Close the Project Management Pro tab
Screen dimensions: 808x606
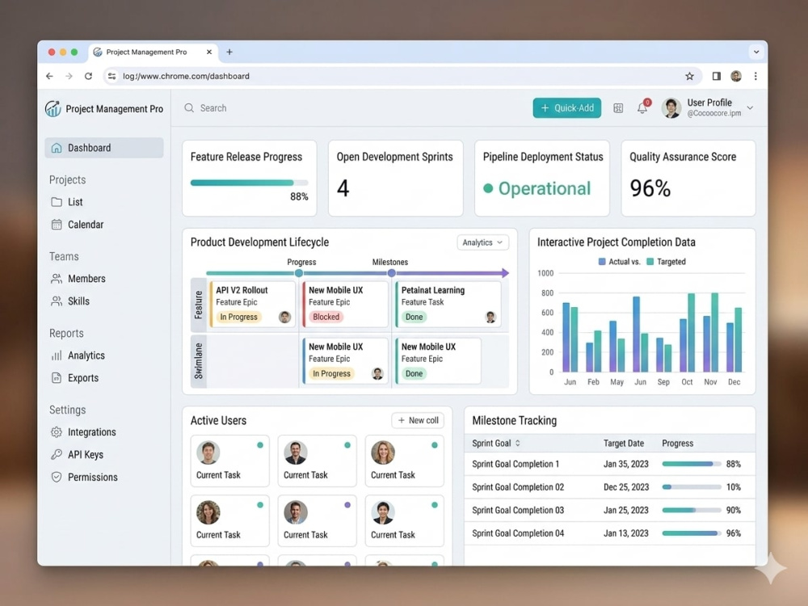209,52
